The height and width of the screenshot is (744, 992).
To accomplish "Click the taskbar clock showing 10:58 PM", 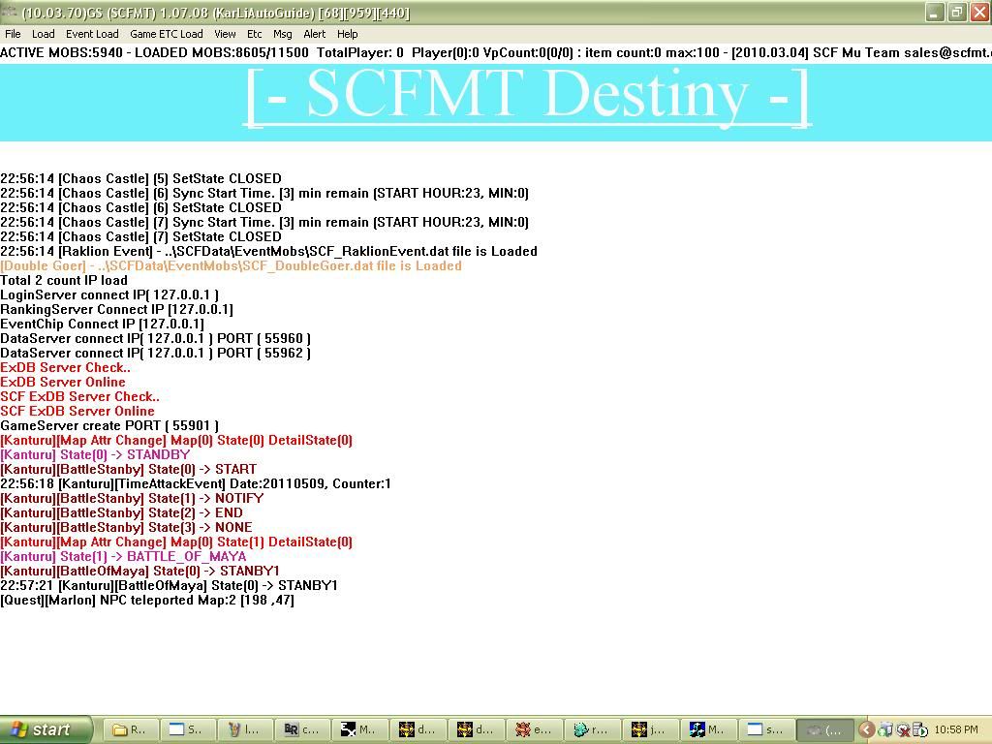I will (956, 729).
